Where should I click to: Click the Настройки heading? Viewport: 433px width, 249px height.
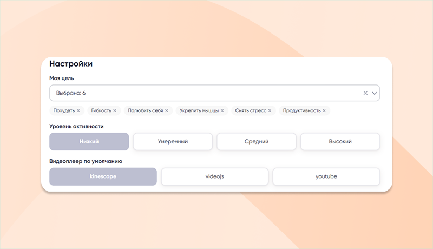tap(71, 64)
